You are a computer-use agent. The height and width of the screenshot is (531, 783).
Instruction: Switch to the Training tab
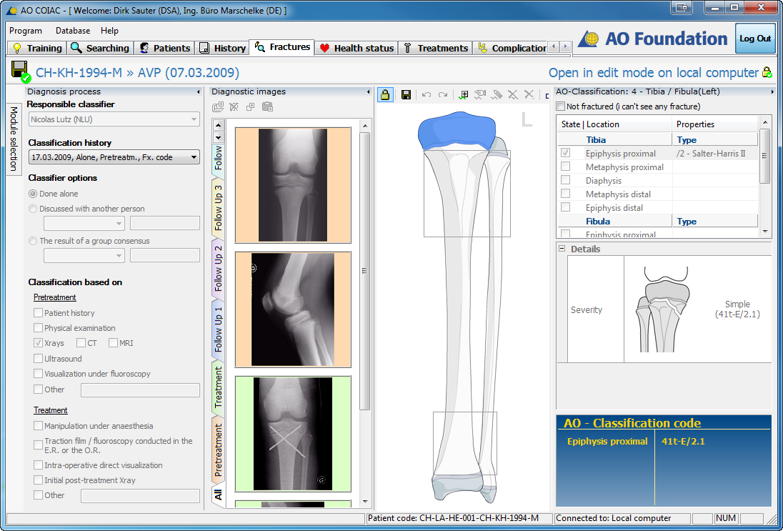coord(37,48)
